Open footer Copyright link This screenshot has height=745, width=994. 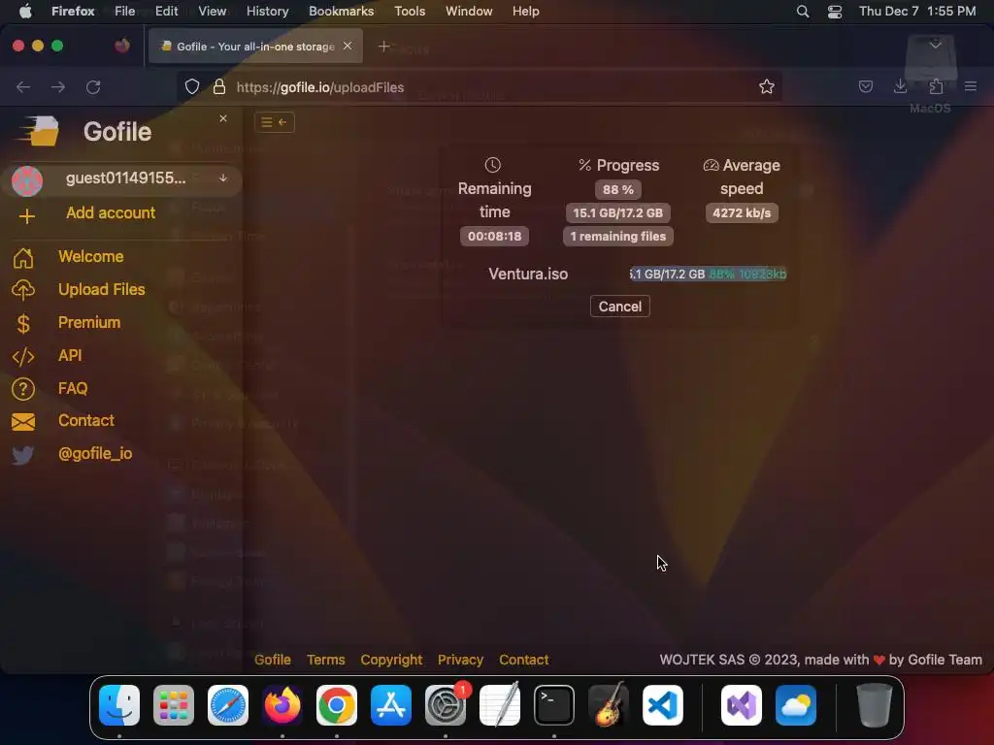point(391,660)
